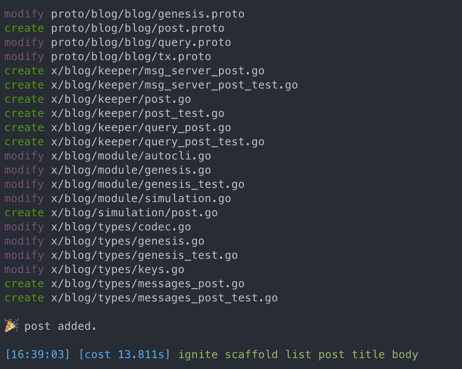Click x/blog/types/messages_post_test.go path
This screenshot has width=462, height=369.
[x=165, y=298]
